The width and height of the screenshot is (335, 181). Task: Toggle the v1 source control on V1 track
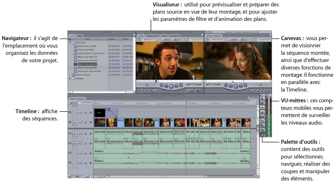(x=75, y=123)
